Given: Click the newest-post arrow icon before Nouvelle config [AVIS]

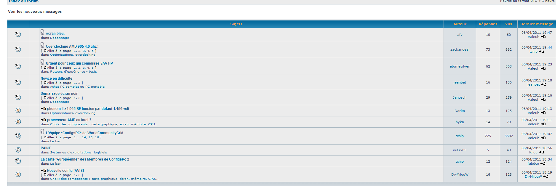Looking at the screenshot, I should [x=43, y=171].
